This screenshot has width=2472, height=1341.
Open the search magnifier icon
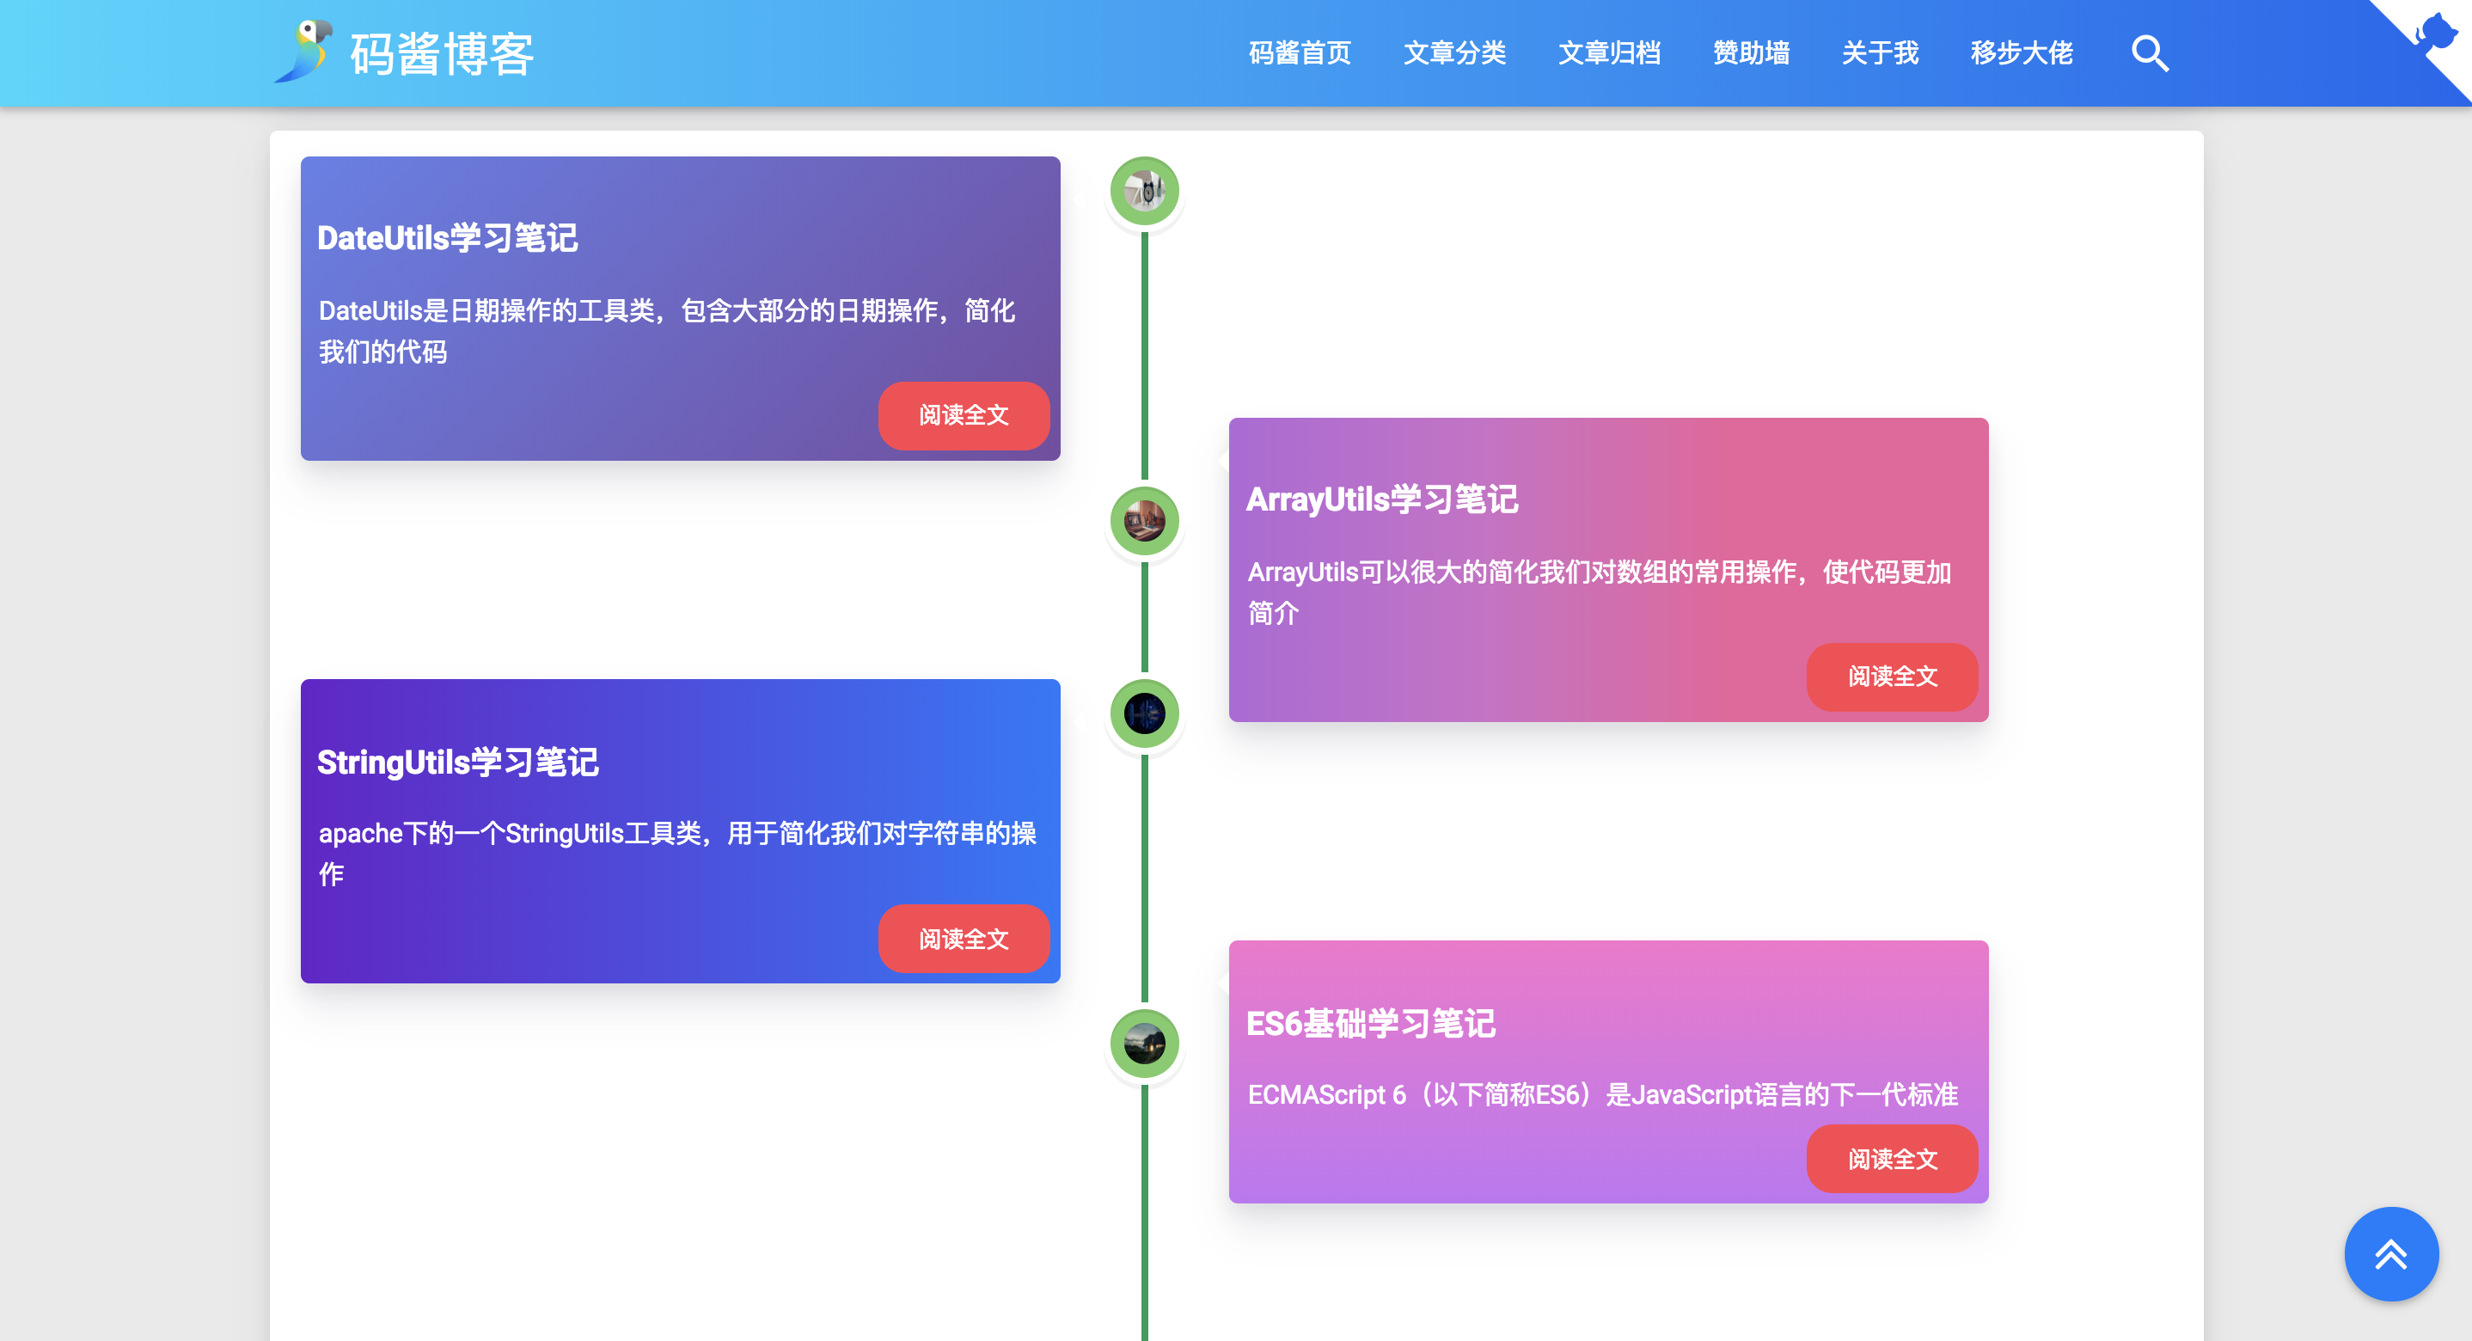2149,54
